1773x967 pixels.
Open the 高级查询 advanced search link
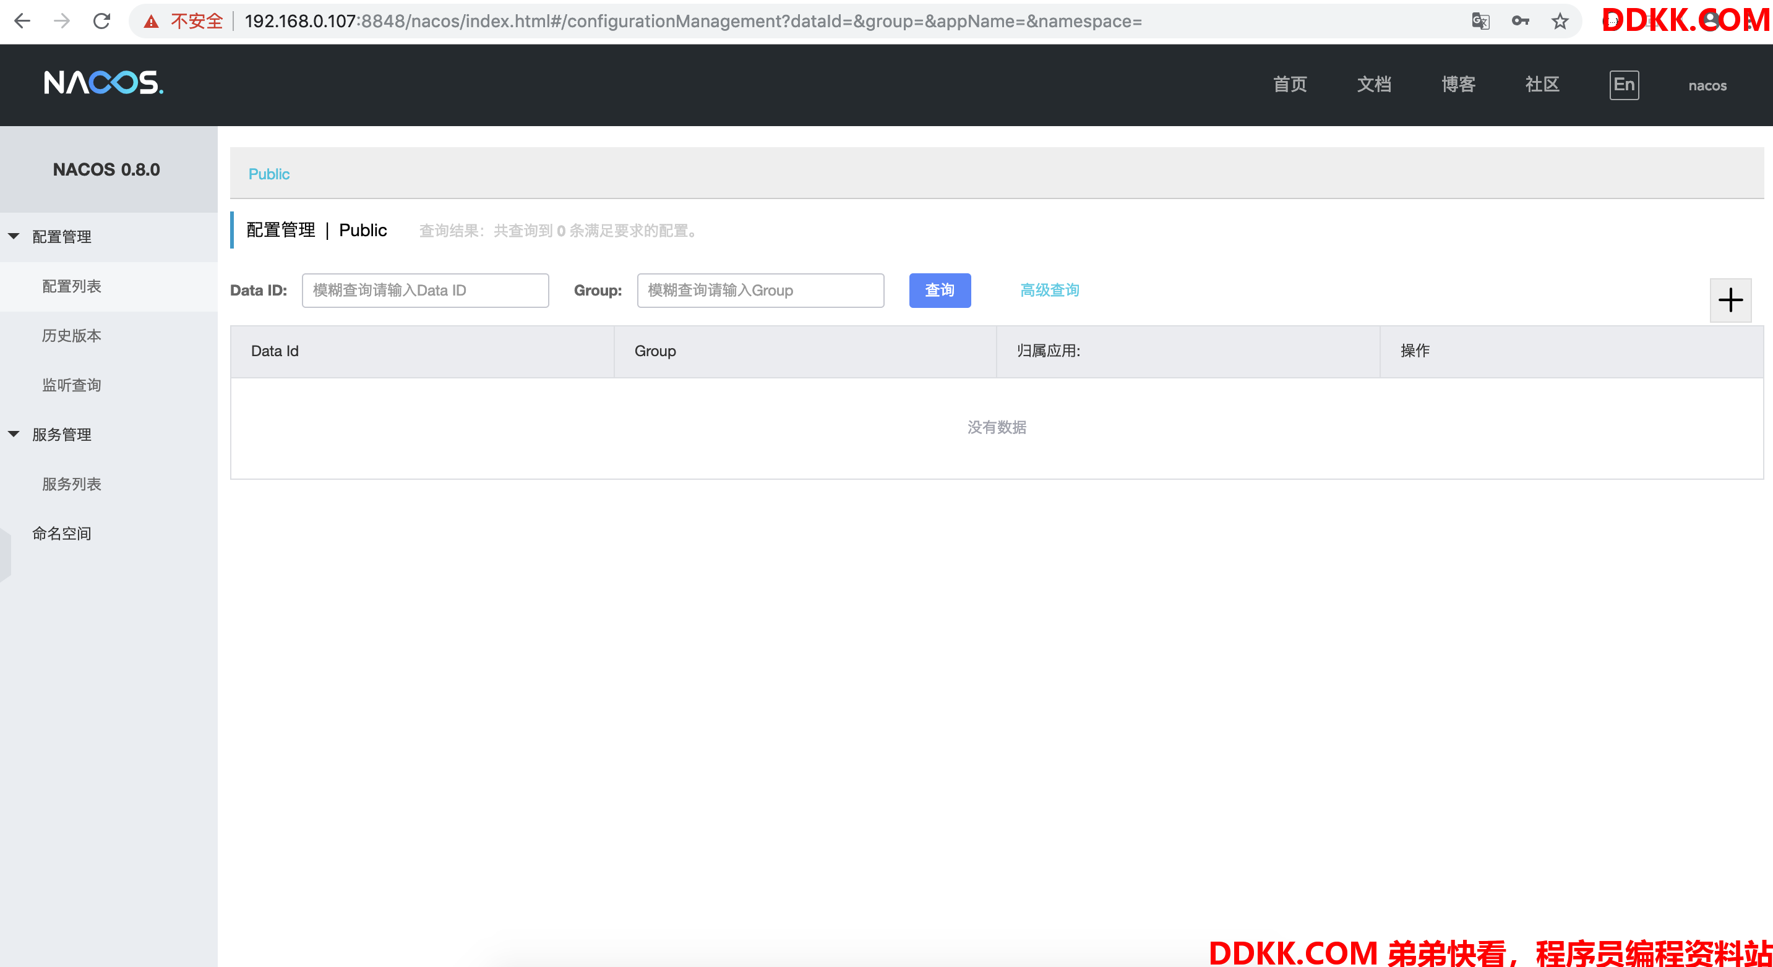(1049, 290)
